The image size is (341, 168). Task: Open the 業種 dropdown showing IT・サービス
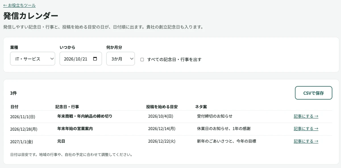(x=33, y=59)
